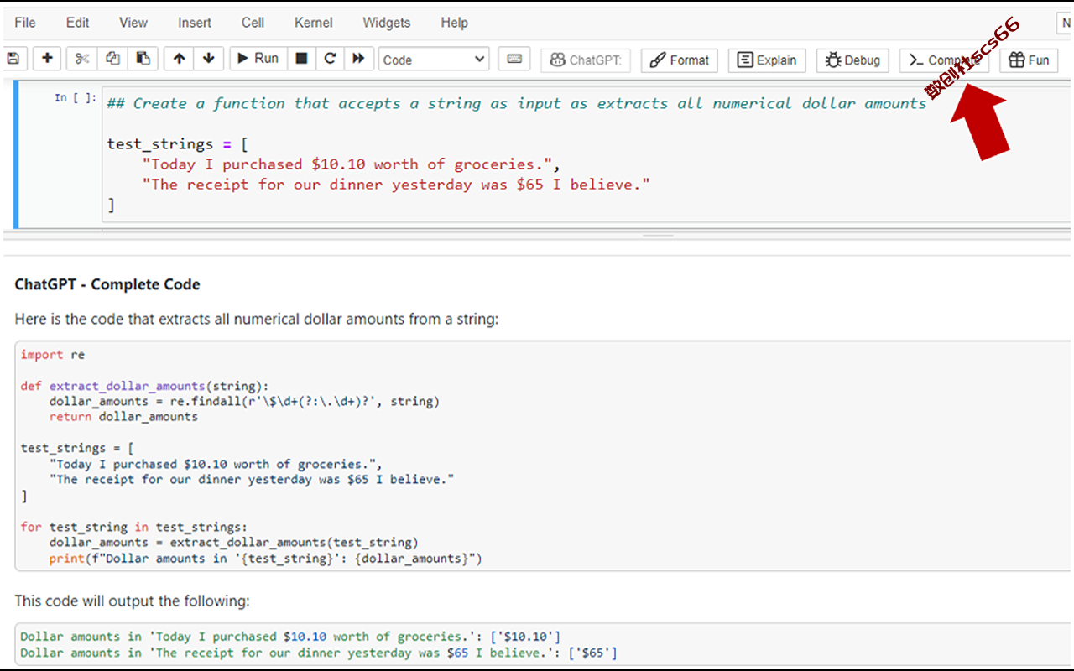Click the Format code button
This screenshot has width=1074, height=671.
tap(678, 60)
